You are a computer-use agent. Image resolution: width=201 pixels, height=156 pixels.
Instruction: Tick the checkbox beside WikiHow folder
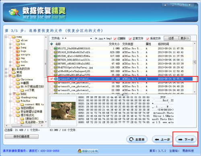[x=14, y=101]
